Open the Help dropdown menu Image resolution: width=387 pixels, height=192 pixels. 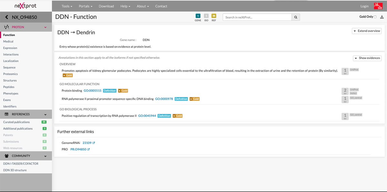coord(125,6)
